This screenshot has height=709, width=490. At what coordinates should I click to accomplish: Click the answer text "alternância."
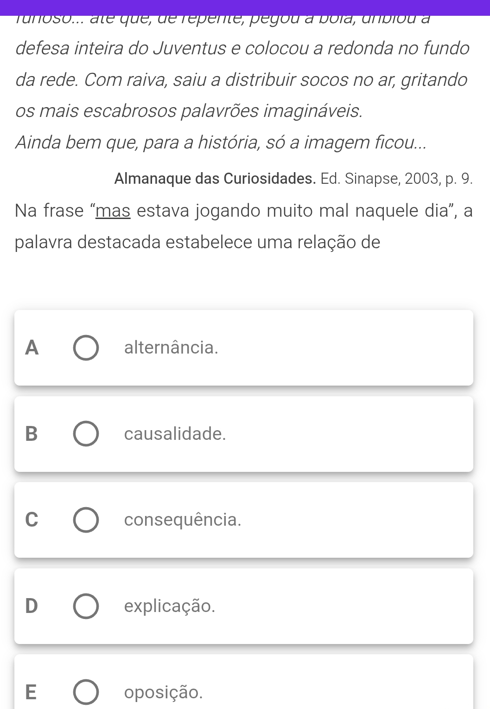(x=171, y=348)
